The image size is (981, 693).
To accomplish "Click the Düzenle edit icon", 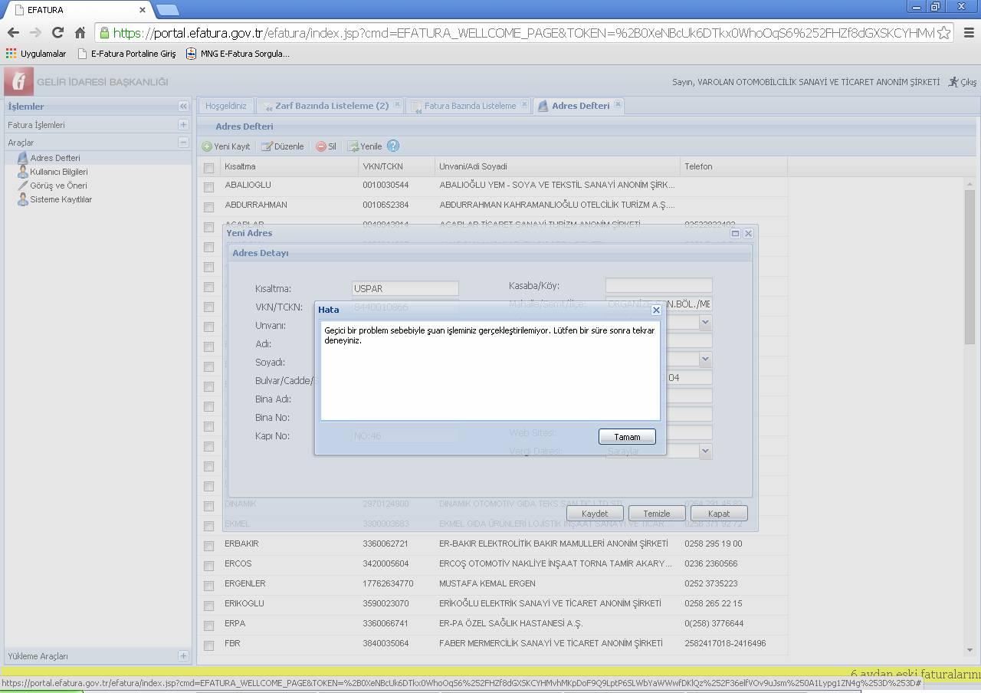I will click(267, 146).
